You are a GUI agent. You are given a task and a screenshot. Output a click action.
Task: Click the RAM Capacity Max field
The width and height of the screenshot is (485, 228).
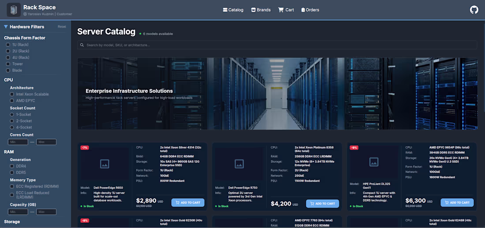click(46, 212)
